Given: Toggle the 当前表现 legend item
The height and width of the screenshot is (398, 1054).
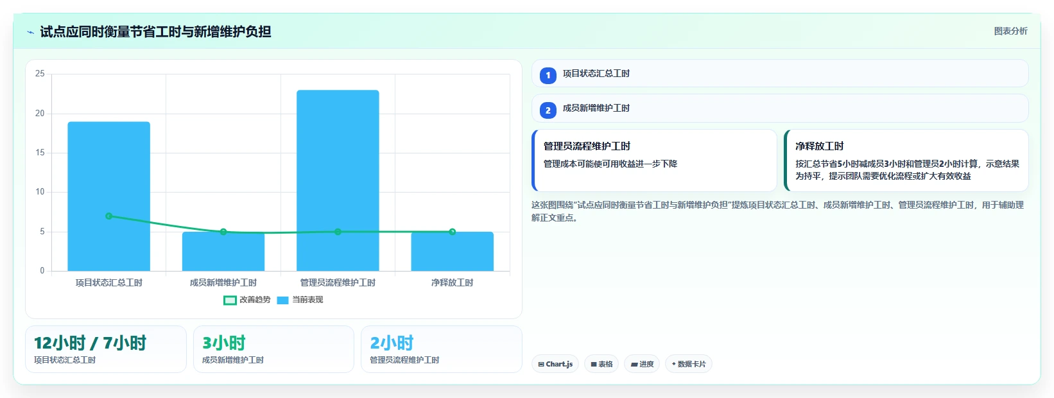Looking at the screenshot, I should (300, 300).
